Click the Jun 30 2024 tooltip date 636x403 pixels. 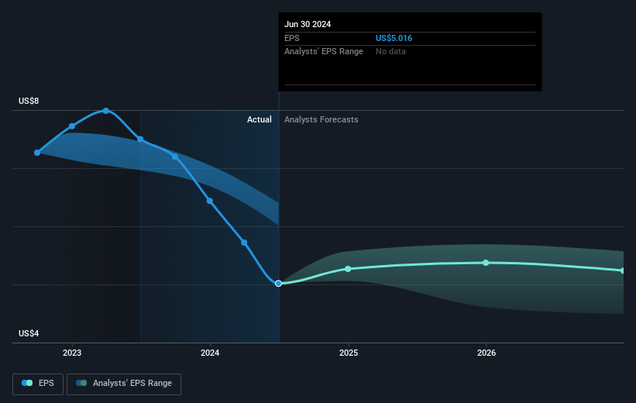pos(308,24)
